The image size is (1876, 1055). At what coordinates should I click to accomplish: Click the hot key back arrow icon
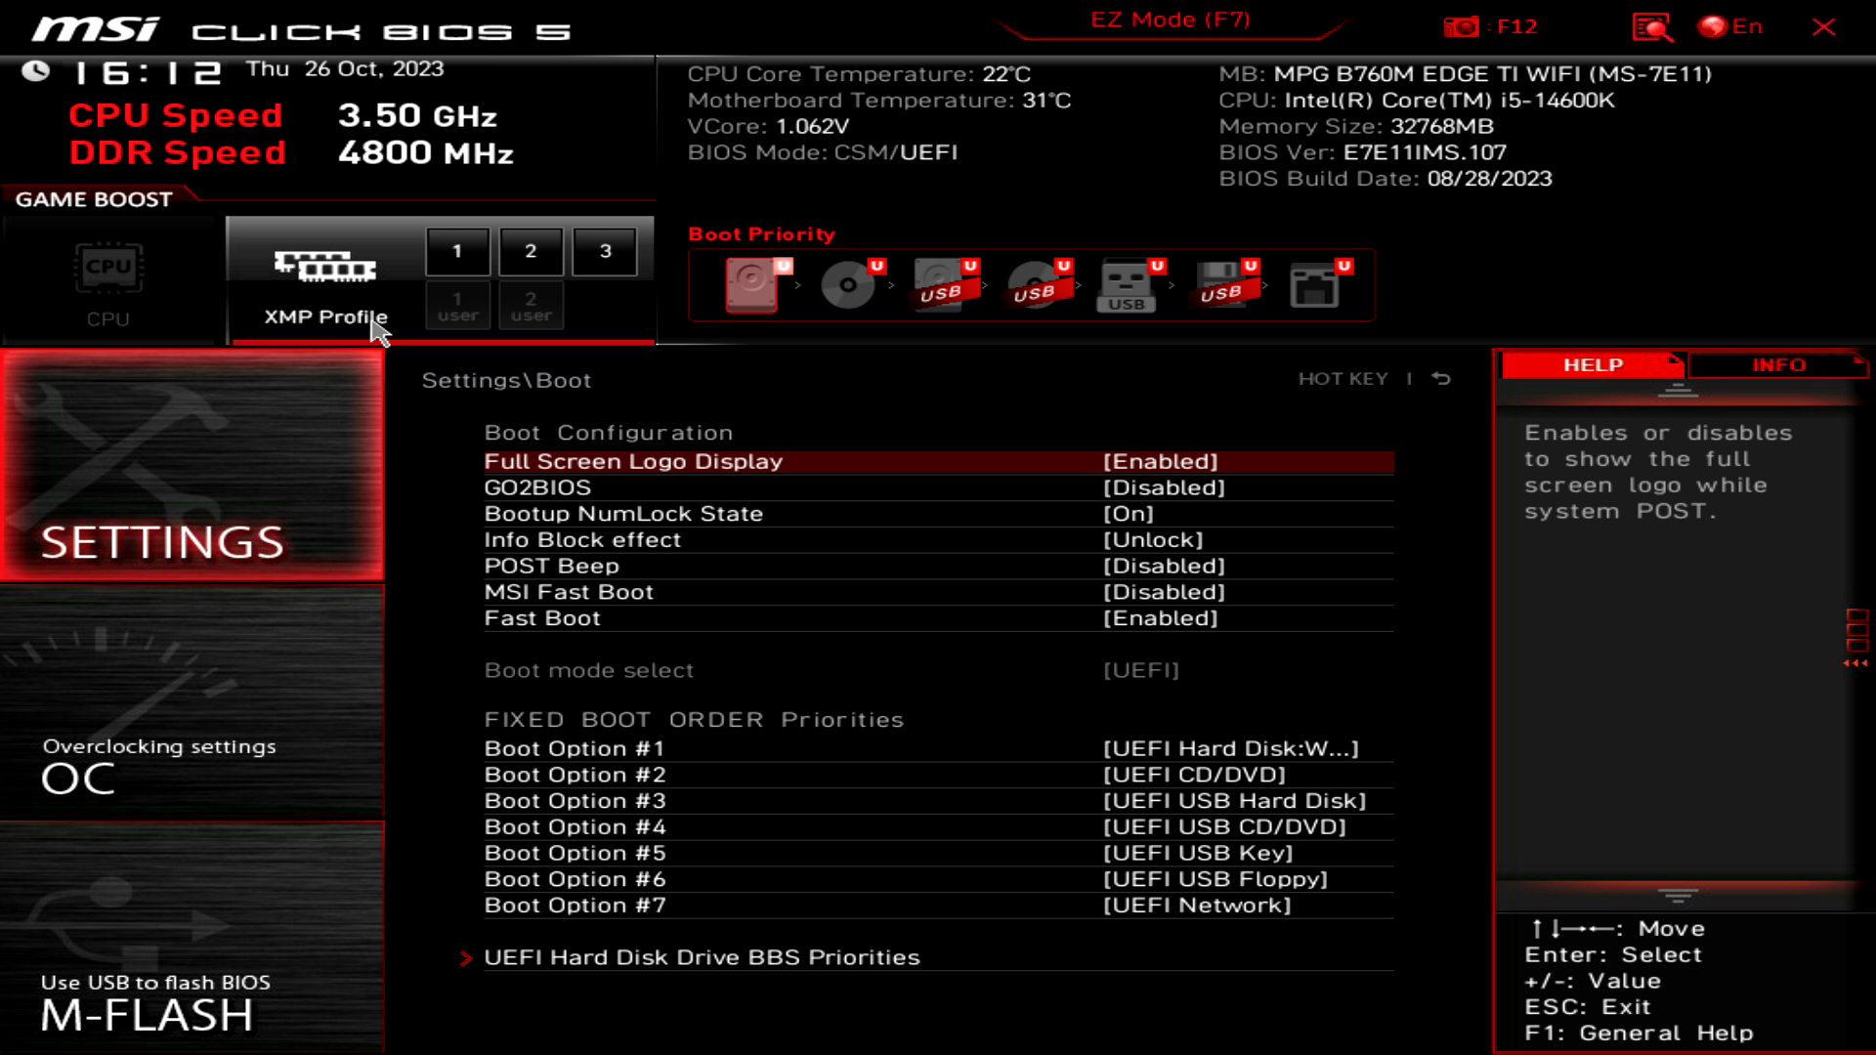1441,378
